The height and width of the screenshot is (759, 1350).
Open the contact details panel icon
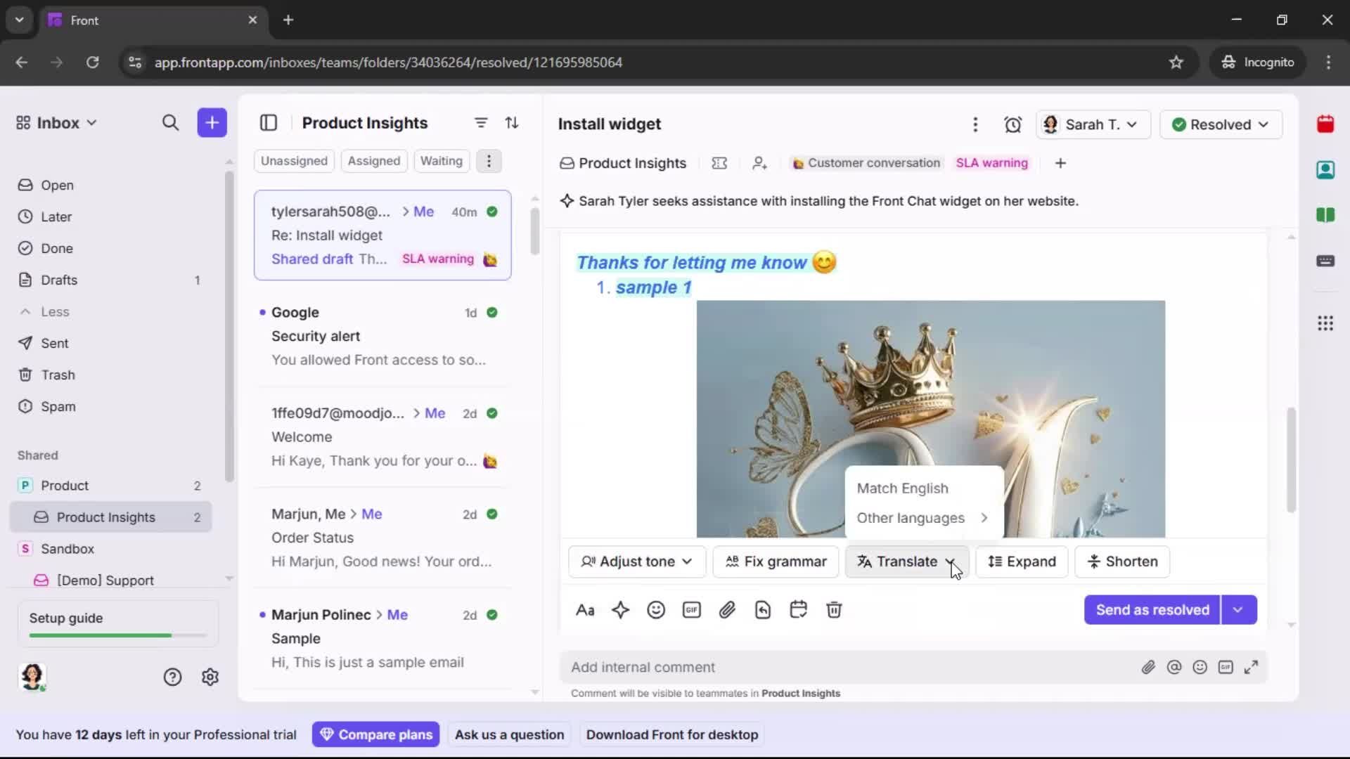[1325, 169]
